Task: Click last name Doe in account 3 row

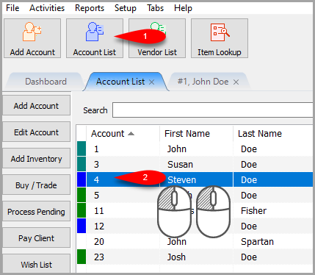Action: (249, 165)
